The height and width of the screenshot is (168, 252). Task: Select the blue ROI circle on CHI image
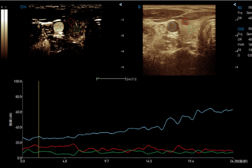[x=58, y=27]
